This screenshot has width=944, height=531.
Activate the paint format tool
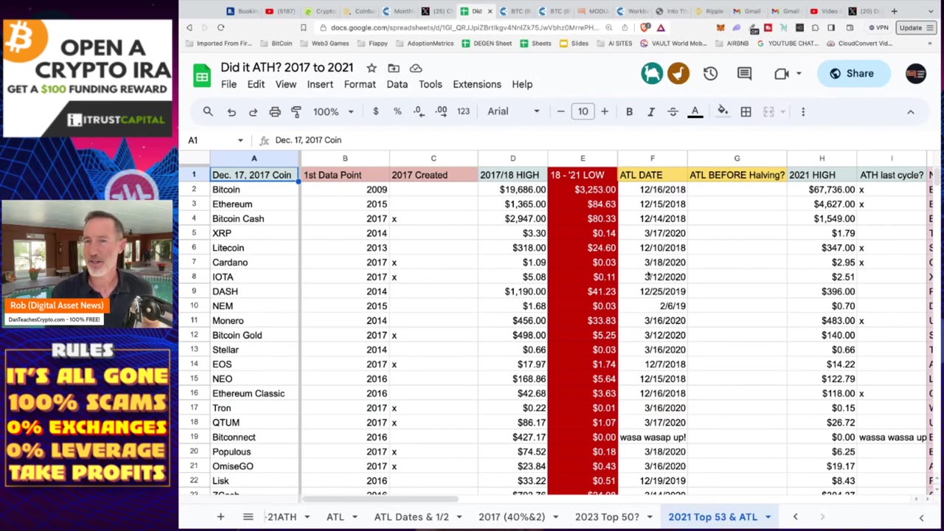296,111
